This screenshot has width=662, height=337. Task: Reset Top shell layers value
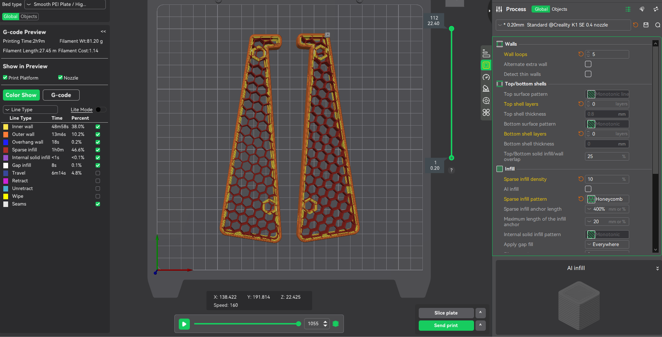[581, 104]
